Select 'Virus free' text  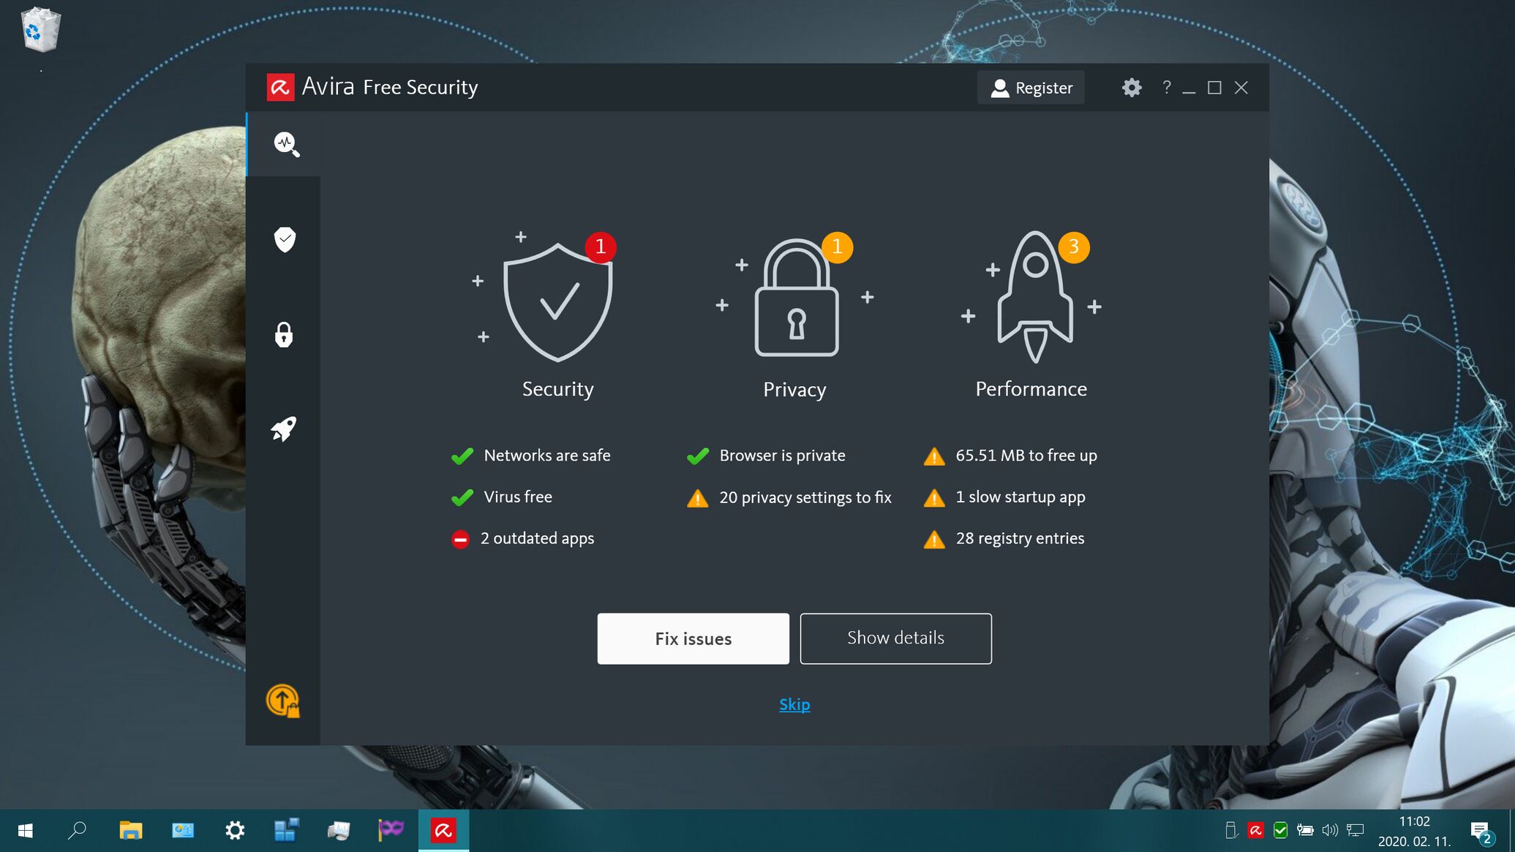[x=518, y=497]
